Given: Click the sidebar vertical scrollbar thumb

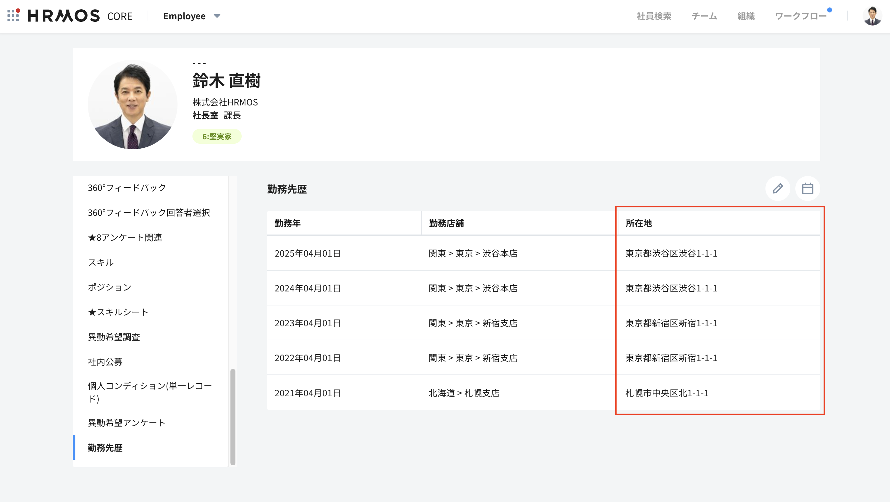Looking at the screenshot, I should (233, 417).
